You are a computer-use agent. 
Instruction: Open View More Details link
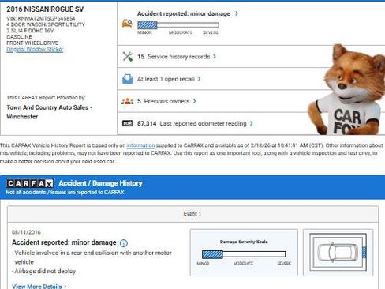37,287
